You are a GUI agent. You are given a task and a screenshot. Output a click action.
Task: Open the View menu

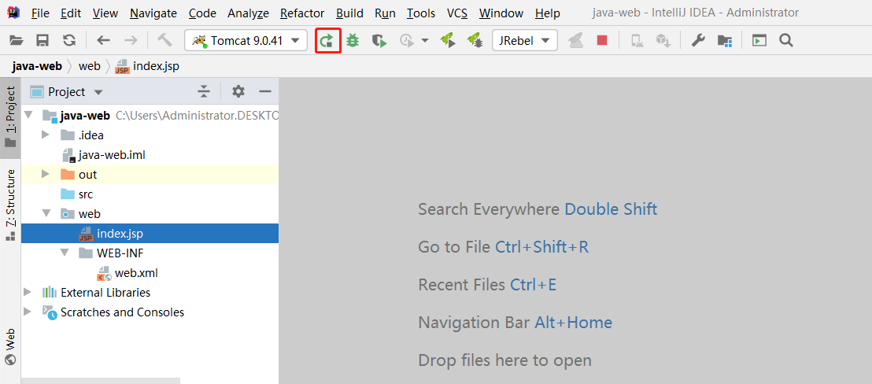coord(105,13)
